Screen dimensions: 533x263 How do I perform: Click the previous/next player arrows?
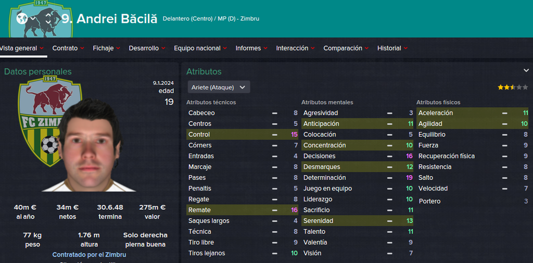48,19
